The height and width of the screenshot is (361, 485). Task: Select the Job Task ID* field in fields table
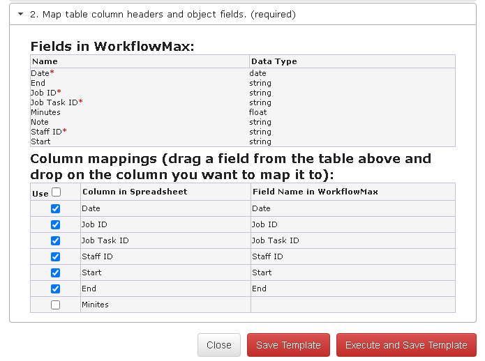pyautogui.click(x=57, y=102)
